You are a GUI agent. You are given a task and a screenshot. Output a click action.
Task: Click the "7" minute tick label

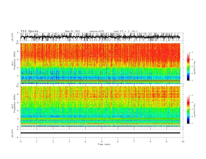pyautogui.click(x=134, y=142)
